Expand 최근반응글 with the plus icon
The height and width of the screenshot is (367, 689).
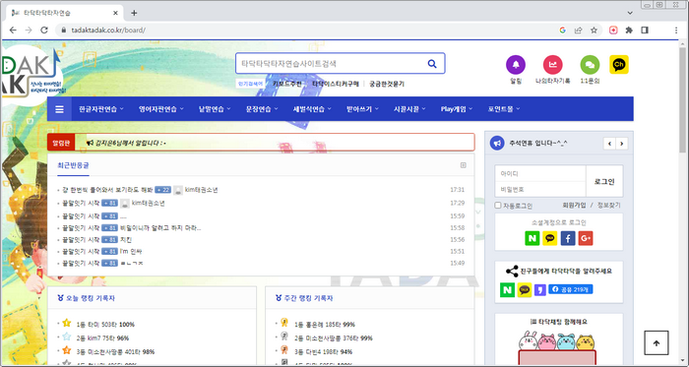click(464, 165)
